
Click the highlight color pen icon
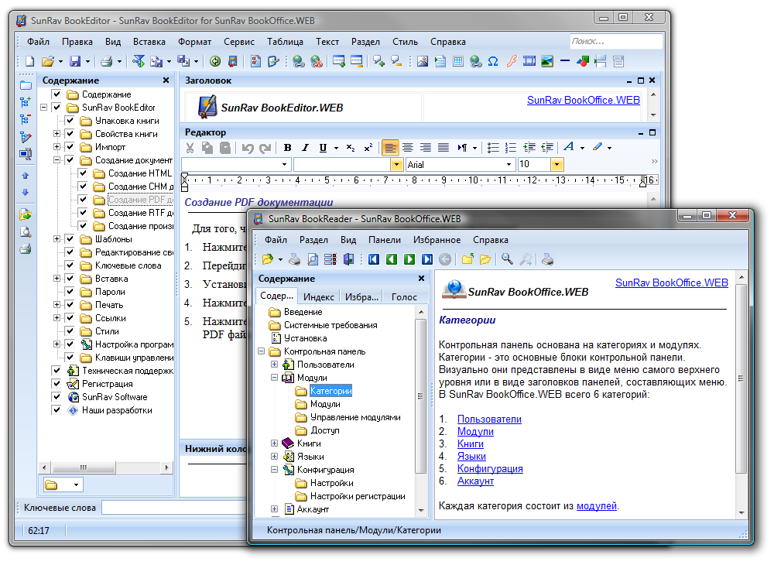598,147
